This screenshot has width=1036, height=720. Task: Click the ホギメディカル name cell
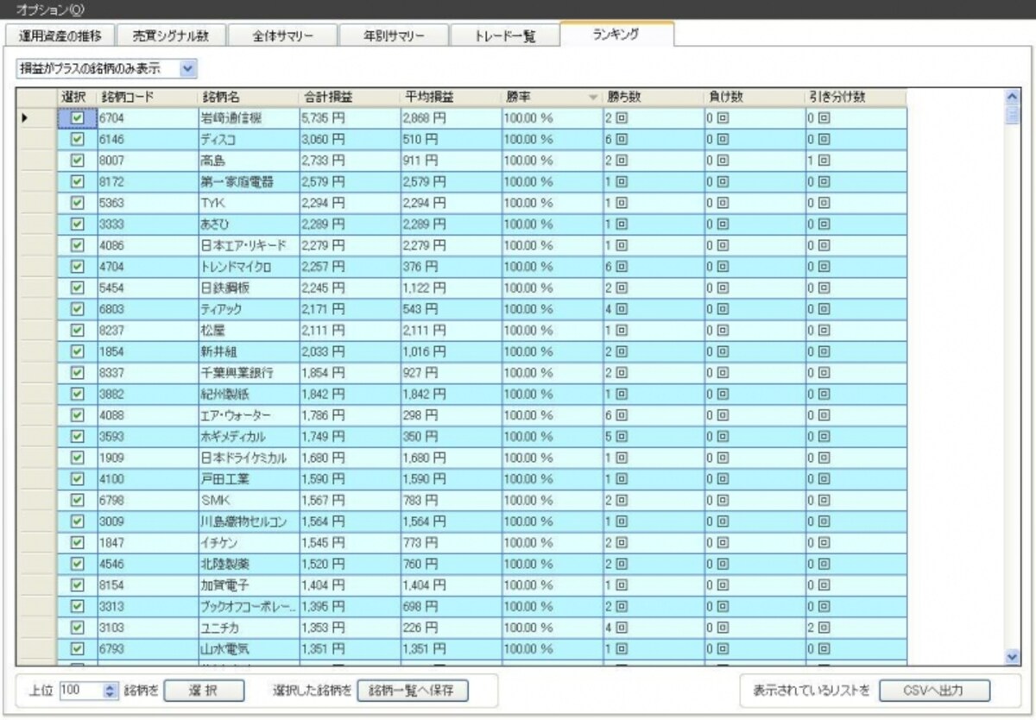tap(248, 436)
